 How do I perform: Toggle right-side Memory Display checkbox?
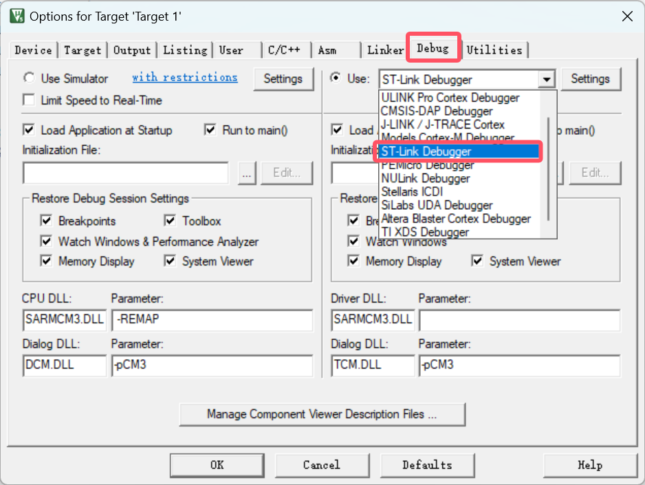pos(353,261)
